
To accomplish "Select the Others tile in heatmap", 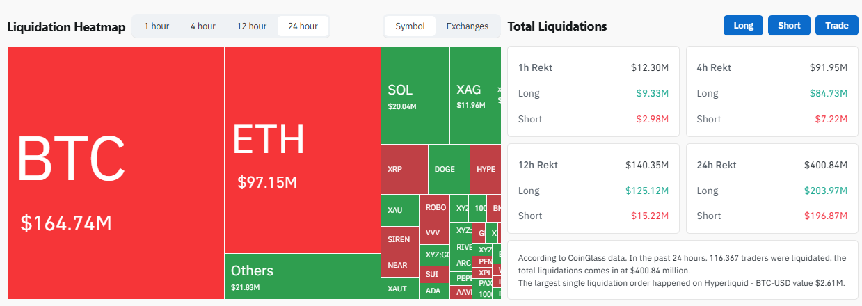I will 302,275.
